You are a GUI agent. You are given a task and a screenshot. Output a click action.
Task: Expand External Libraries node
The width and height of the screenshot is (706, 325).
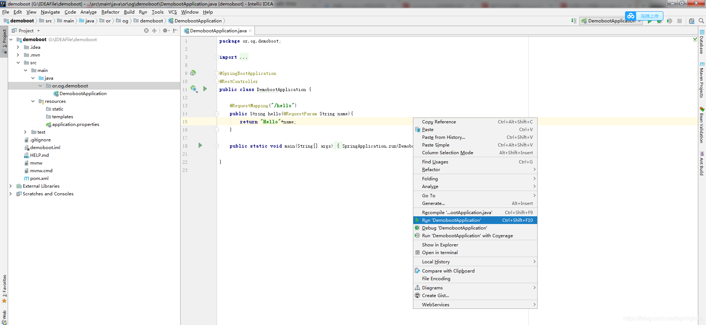11,186
